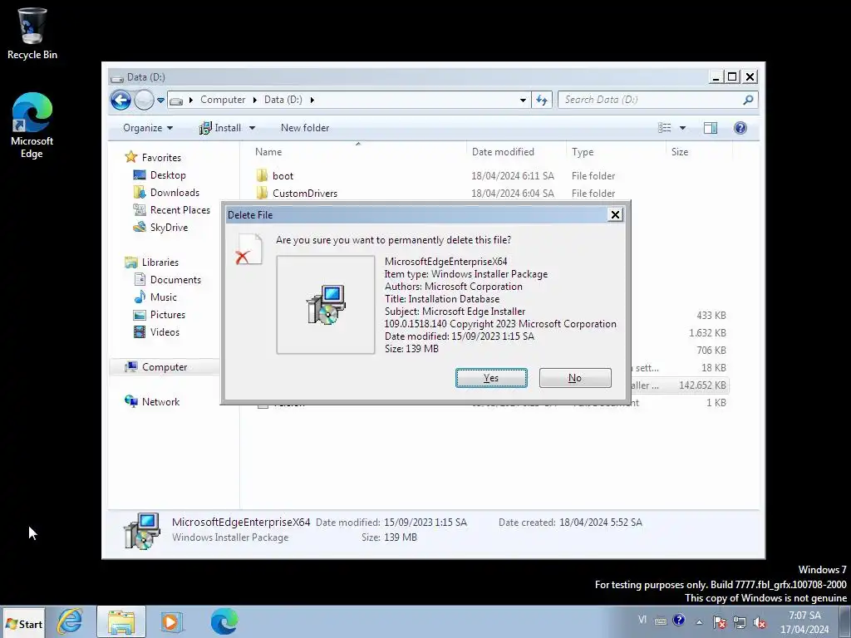Click the search magnifier icon

coord(749,100)
